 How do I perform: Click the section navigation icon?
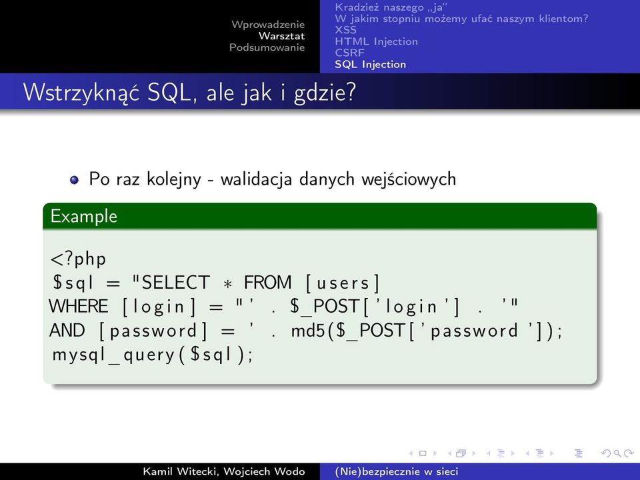coord(539,453)
